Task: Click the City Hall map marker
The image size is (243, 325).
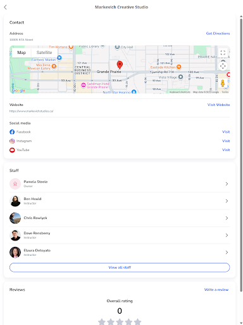Action: 117,47
